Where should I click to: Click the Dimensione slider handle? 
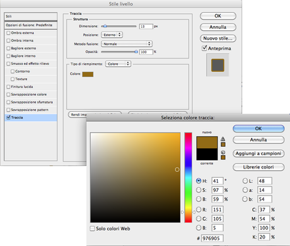coord(105,26)
